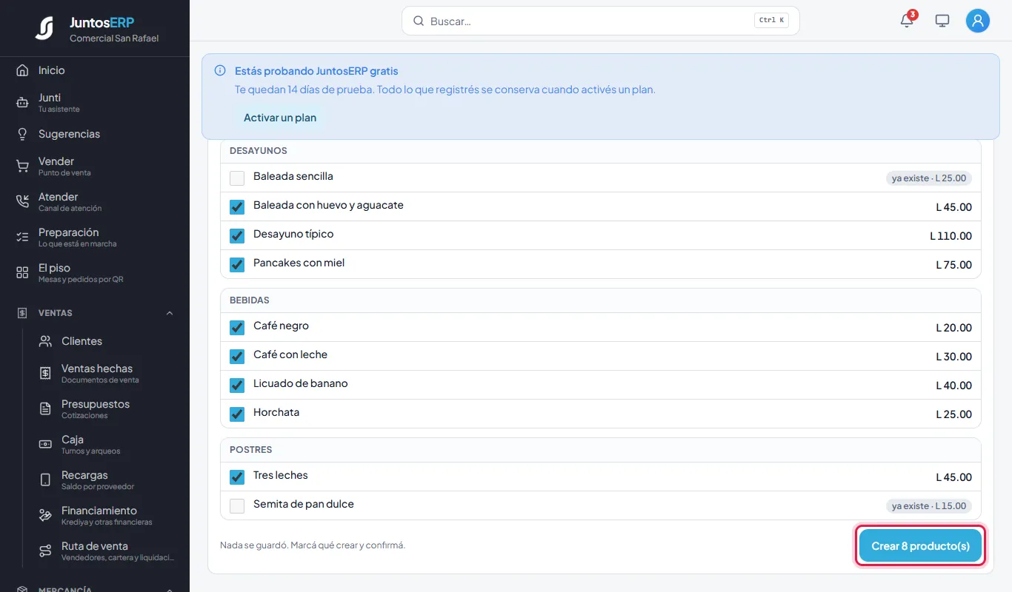
Task: Click the Presupuestos document icon
Action: [x=45, y=409]
